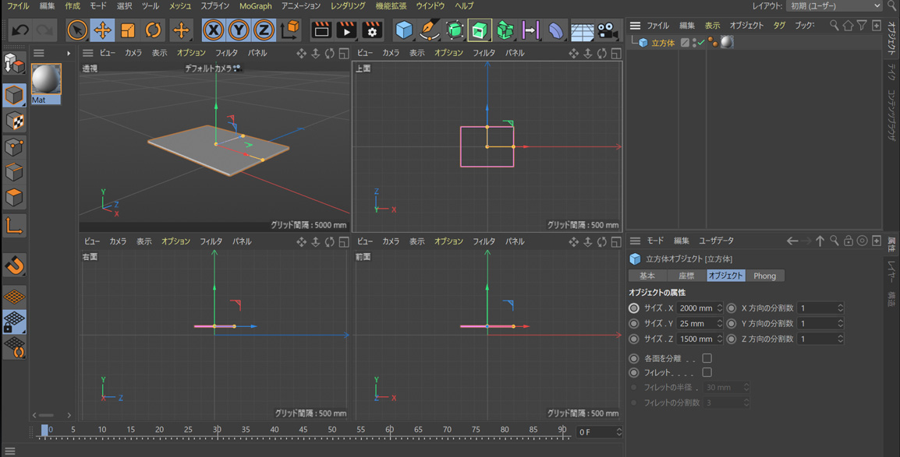Image resolution: width=900 pixels, height=457 pixels.
Task: Click the Cube primitive icon in toolbar
Action: click(403, 30)
